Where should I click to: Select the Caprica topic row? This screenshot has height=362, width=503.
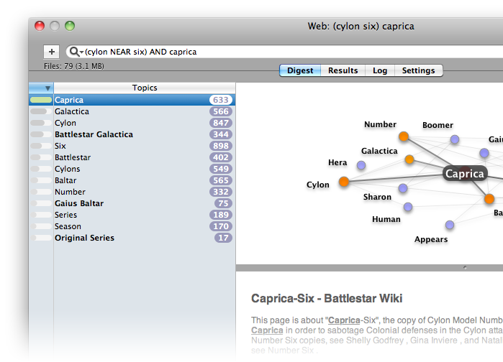click(x=132, y=100)
